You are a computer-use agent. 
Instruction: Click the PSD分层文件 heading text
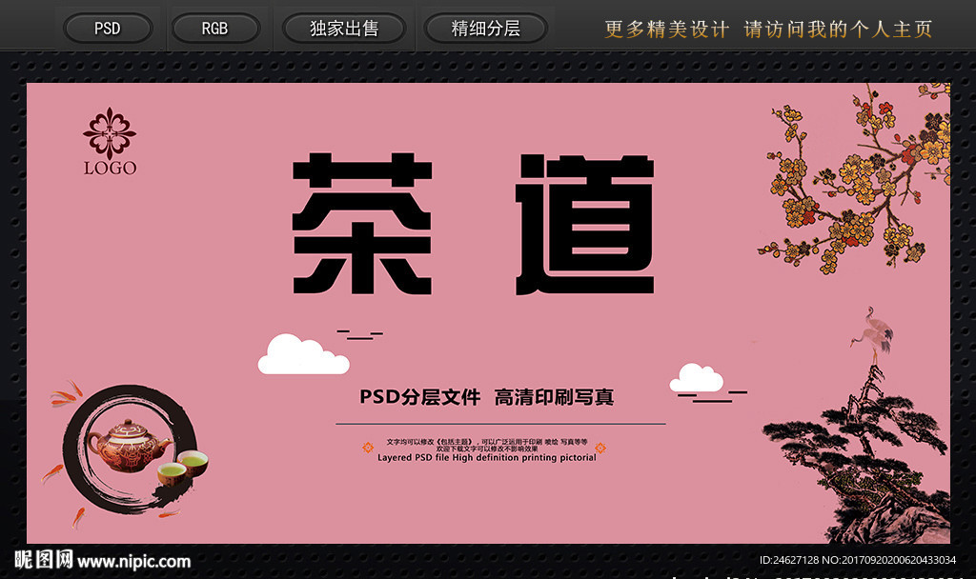click(x=420, y=397)
